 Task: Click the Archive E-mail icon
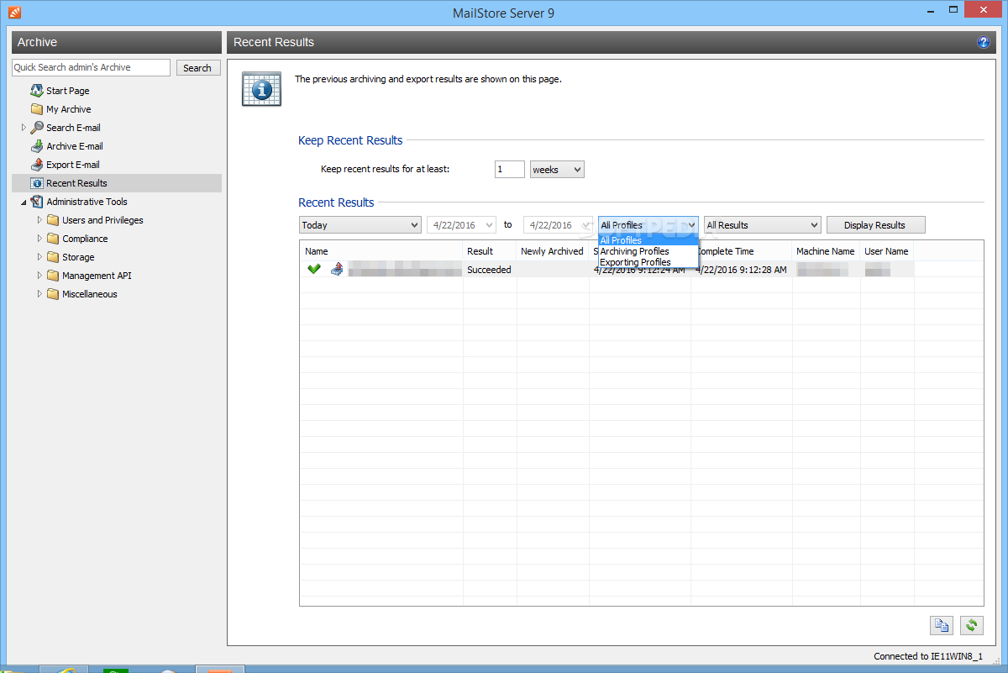click(x=37, y=146)
